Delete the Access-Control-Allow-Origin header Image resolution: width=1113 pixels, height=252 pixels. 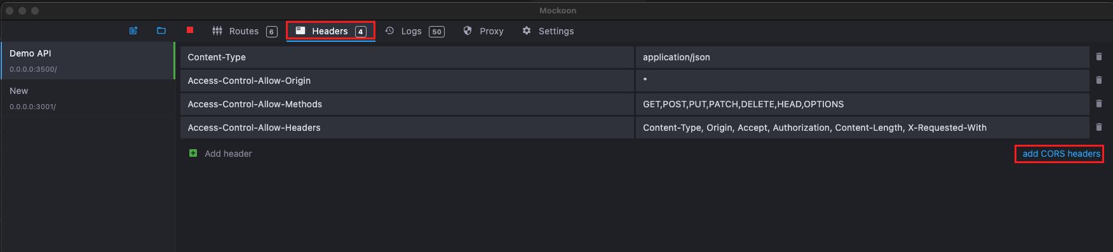(x=1099, y=80)
